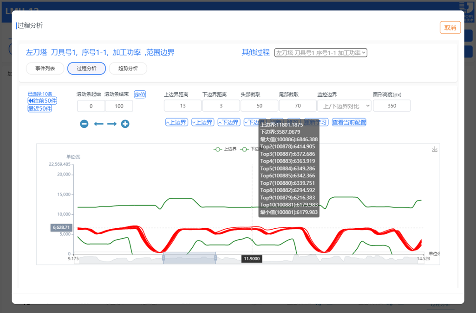The width and height of the screenshot is (476, 313).
Task: Click the selected range of zoom slider
Action: (x=189, y=258)
